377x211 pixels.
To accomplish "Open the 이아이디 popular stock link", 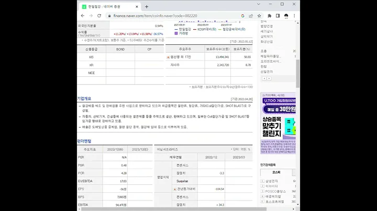I will pos(272,186).
